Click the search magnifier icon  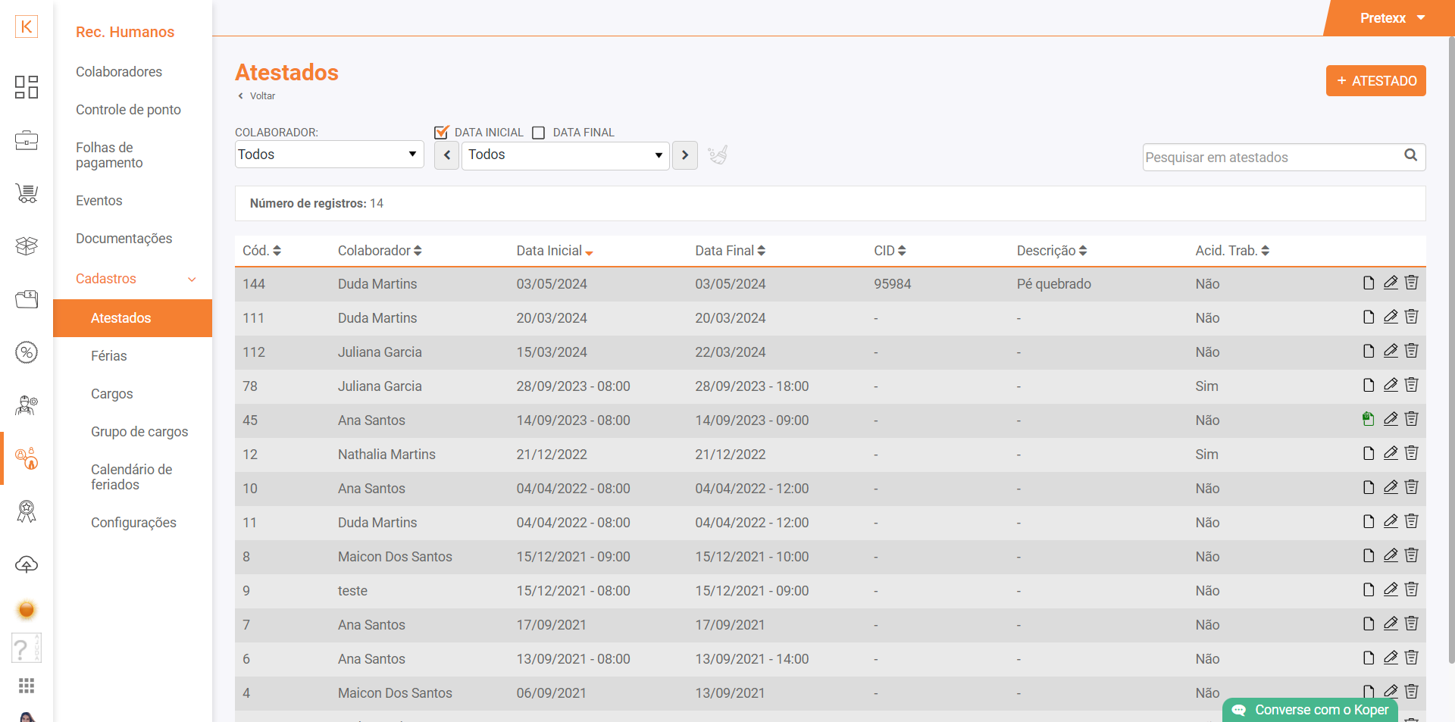[1410, 155]
